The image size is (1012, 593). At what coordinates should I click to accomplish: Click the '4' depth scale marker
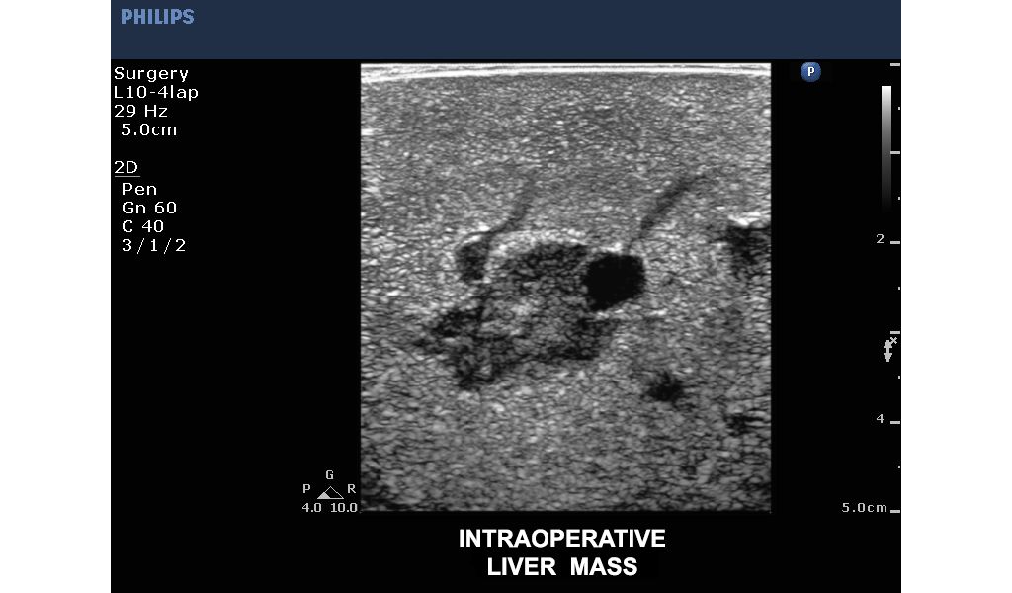click(x=880, y=419)
